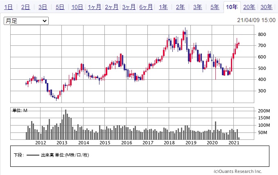Click the 150M volume axis label

click(264, 118)
